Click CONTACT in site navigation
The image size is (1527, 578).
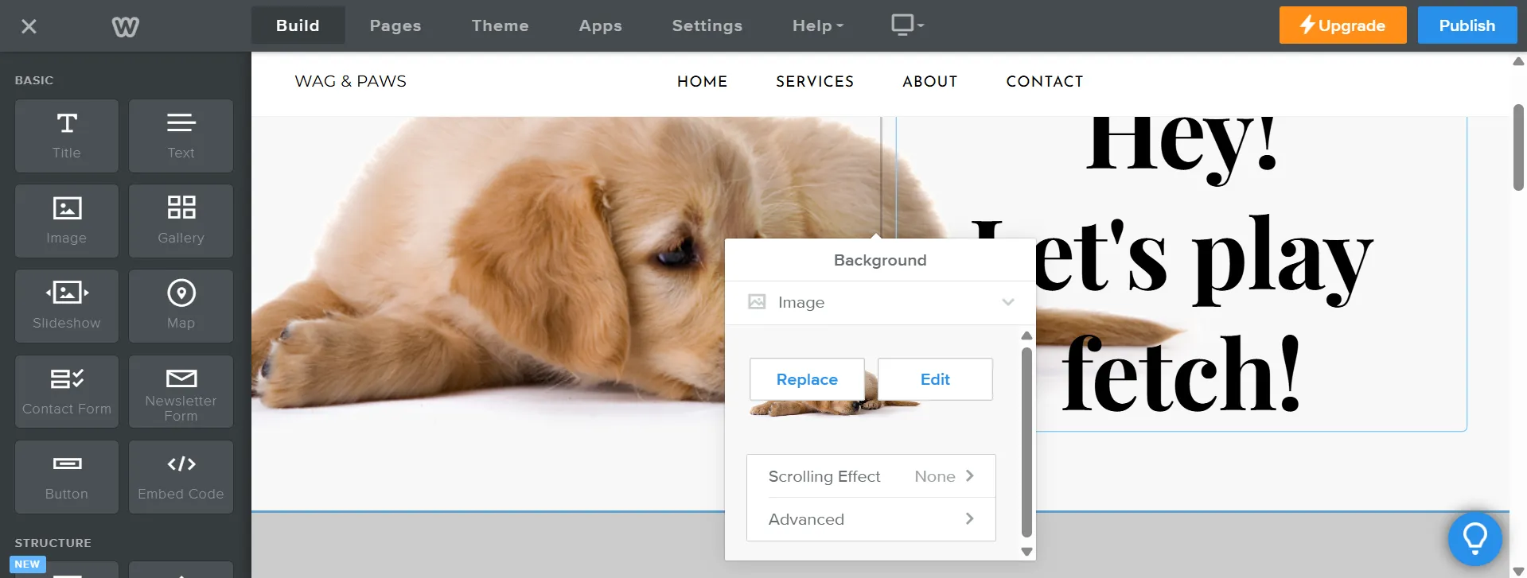pos(1045,81)
